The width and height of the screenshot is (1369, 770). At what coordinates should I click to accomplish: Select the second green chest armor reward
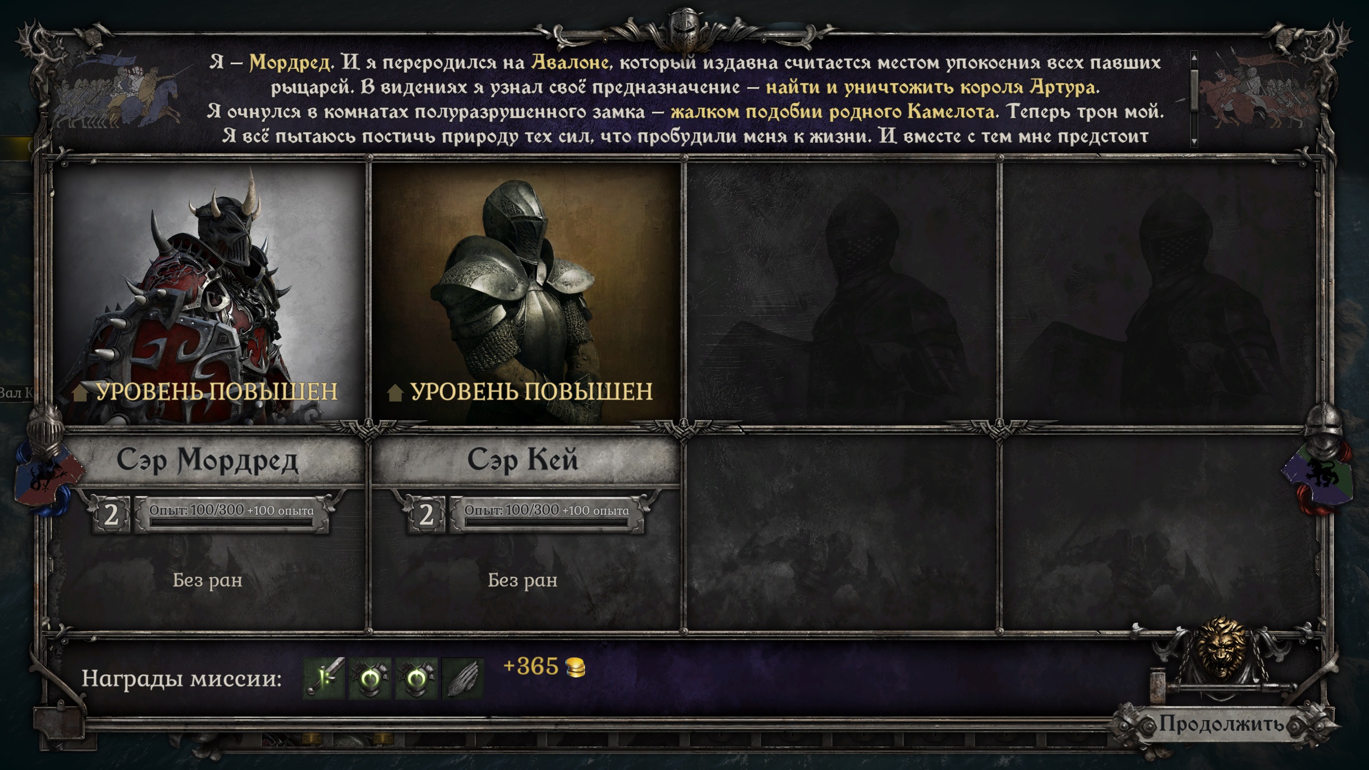(417, 678)
